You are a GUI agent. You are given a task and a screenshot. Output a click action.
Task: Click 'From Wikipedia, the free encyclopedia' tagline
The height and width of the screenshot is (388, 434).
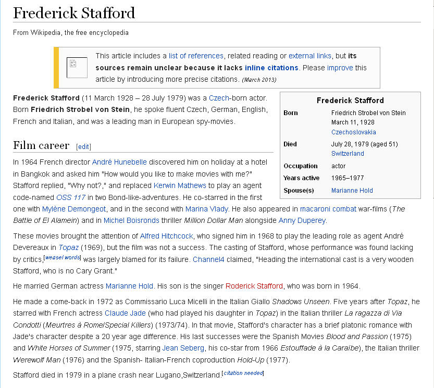pos(71,33)
